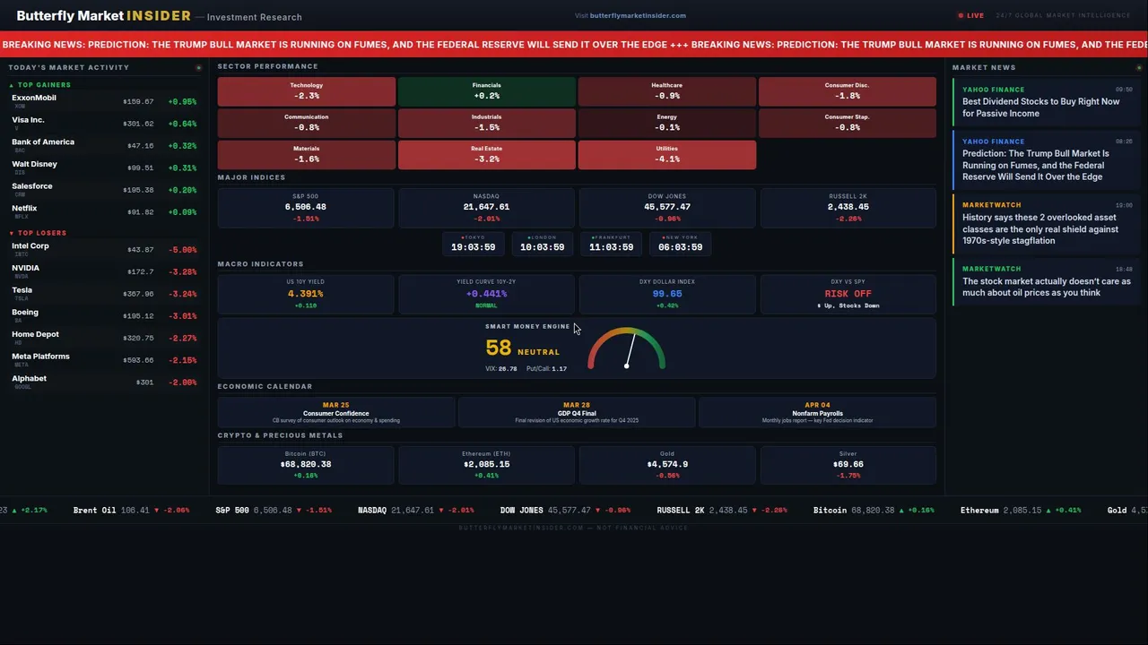Select the Netflix gainer row

coord(104,211)
